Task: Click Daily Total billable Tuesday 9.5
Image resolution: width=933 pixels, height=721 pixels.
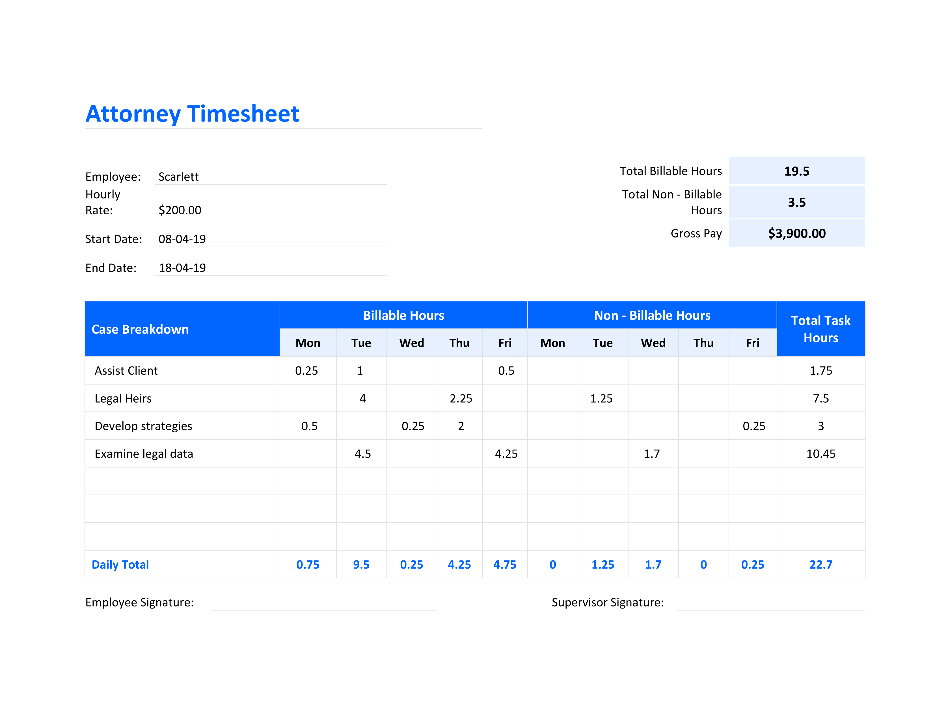Action: [361, 564]
